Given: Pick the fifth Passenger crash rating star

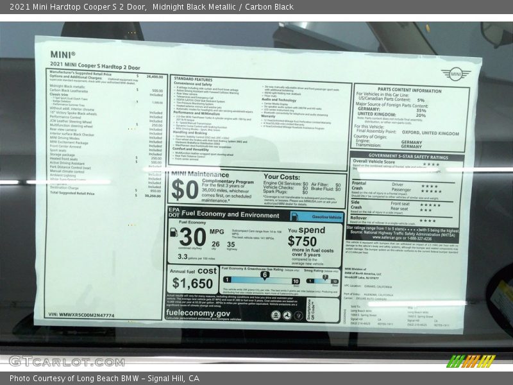Looking at the screenshot, I should tap(441, 191).
